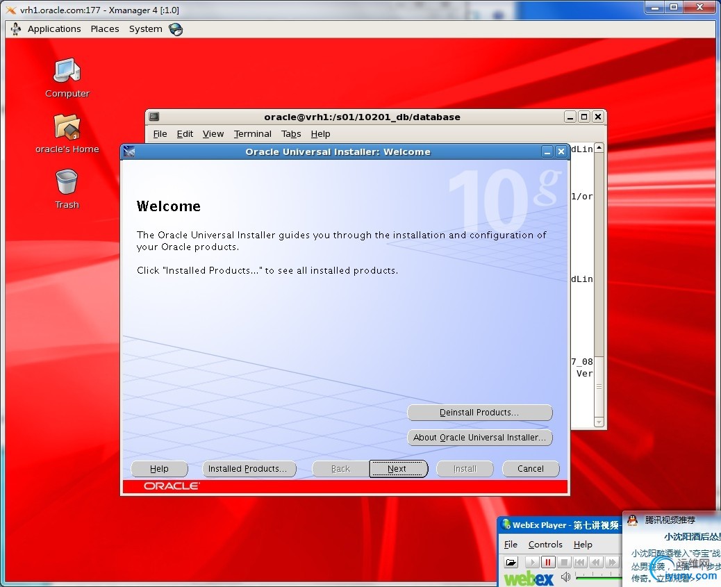This screenshot has height=587, width=721.
Task: Open file with WebEx Player folder icon
Action: [x=511, y=562]
